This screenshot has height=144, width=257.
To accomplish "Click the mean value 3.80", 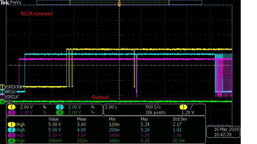I will pos(82,124).
